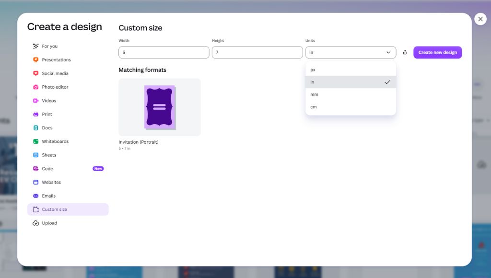Open the Photo editor category

coord(68,87)
